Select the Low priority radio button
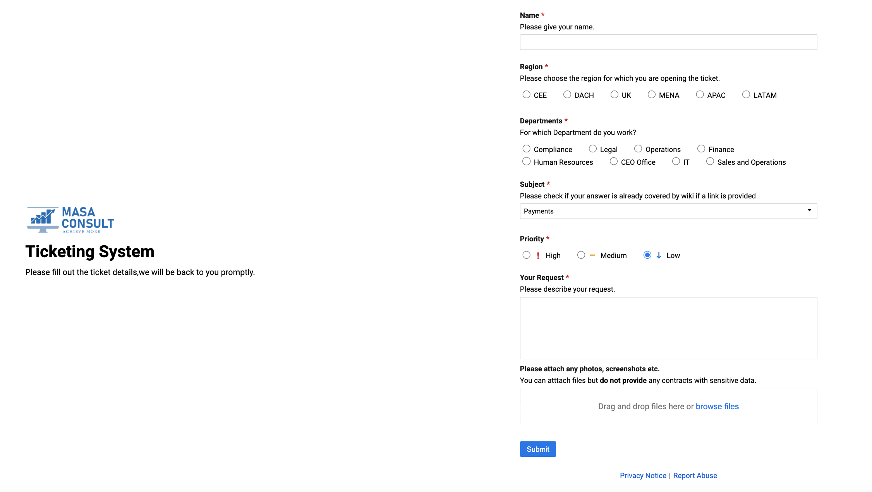Viewport: 872px width, 492px height. (647, 255)
